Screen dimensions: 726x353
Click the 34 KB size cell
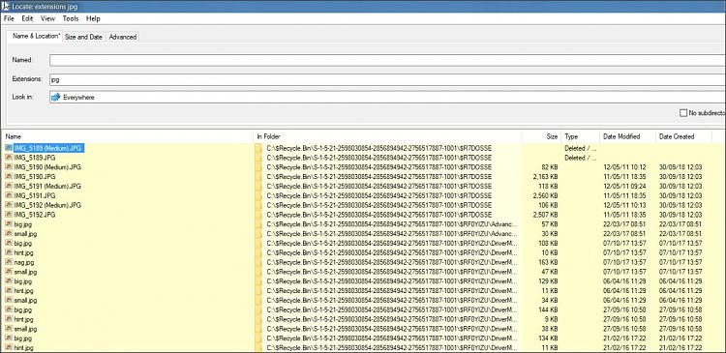(551, 300)
